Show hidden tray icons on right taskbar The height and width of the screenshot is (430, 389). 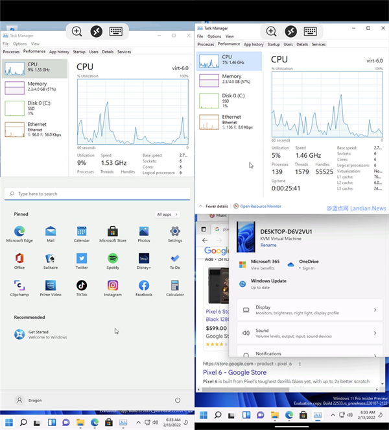click(x=333, y=415)
